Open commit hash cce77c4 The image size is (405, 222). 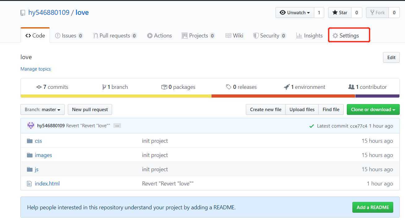point(359,126)
